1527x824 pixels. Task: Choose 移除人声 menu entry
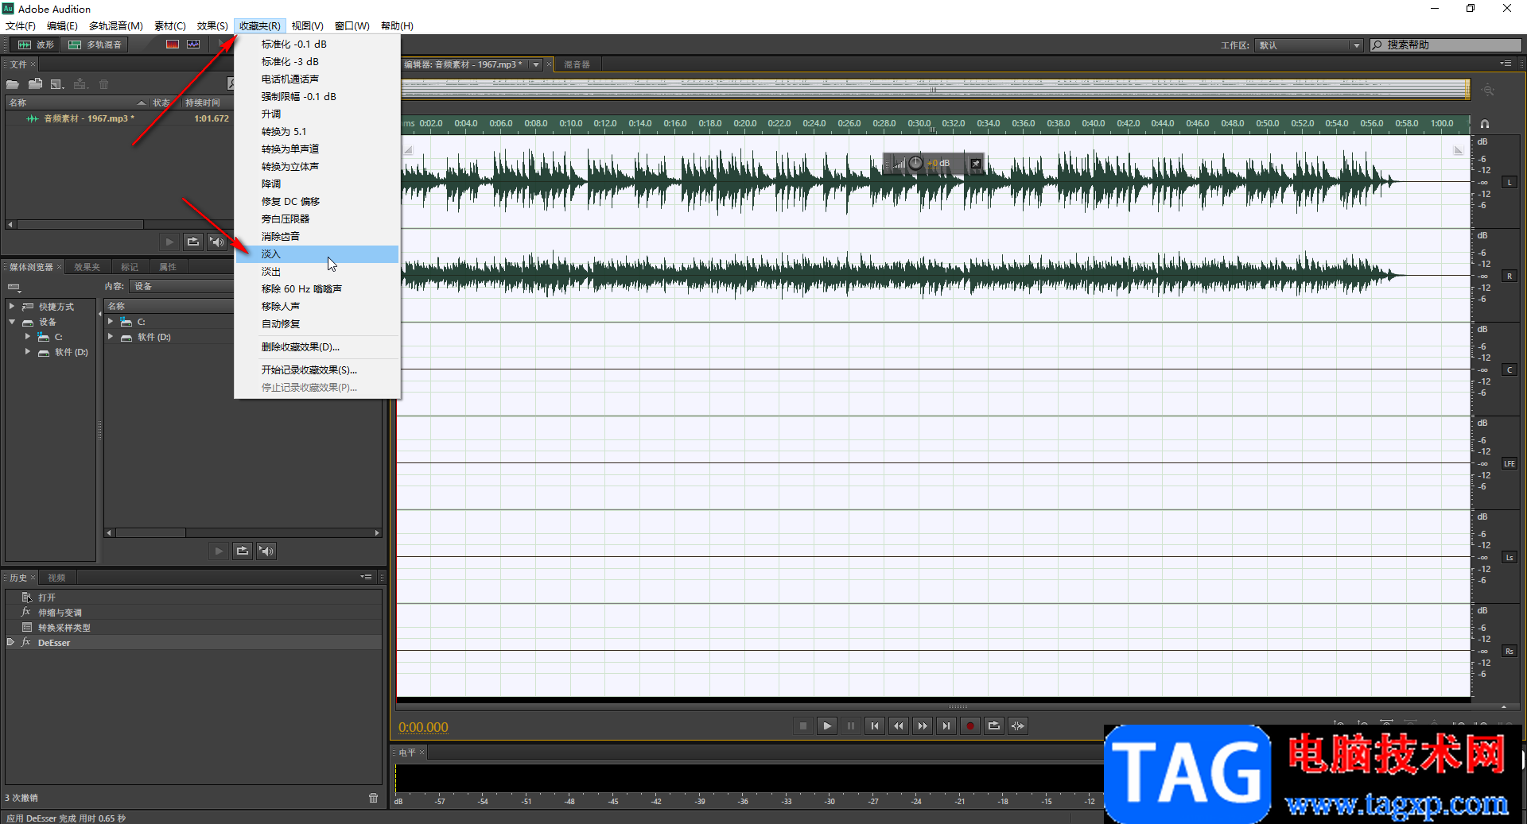pos(317,307)
